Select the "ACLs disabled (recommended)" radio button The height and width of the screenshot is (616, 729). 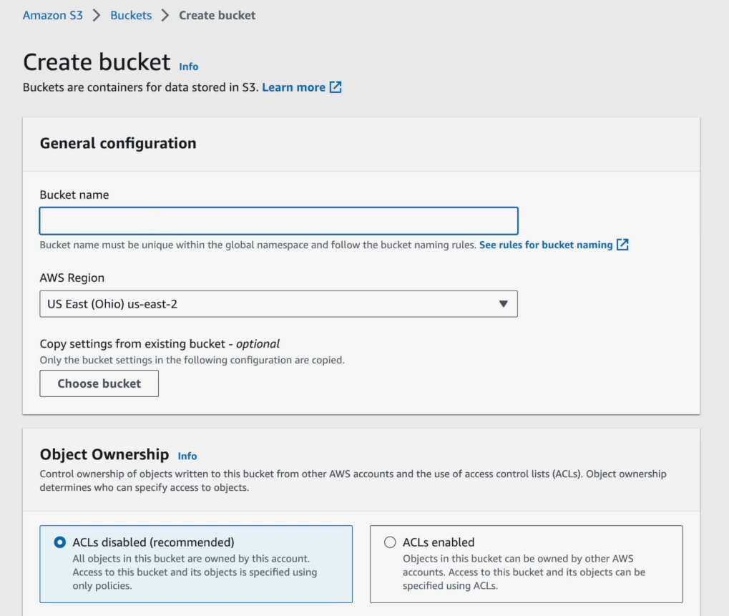[59, 542]
